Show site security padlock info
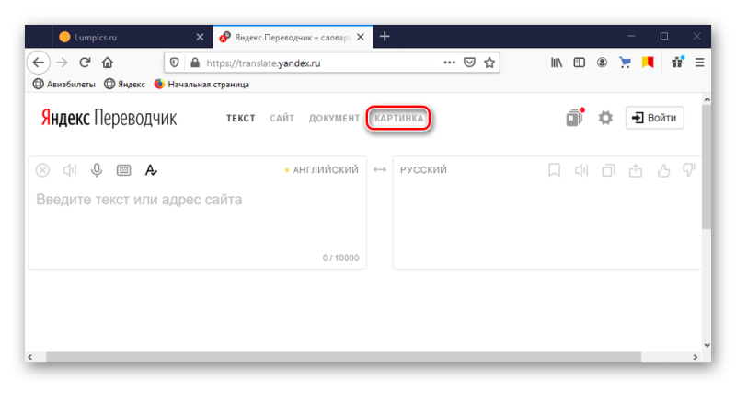 pos(195,63)
